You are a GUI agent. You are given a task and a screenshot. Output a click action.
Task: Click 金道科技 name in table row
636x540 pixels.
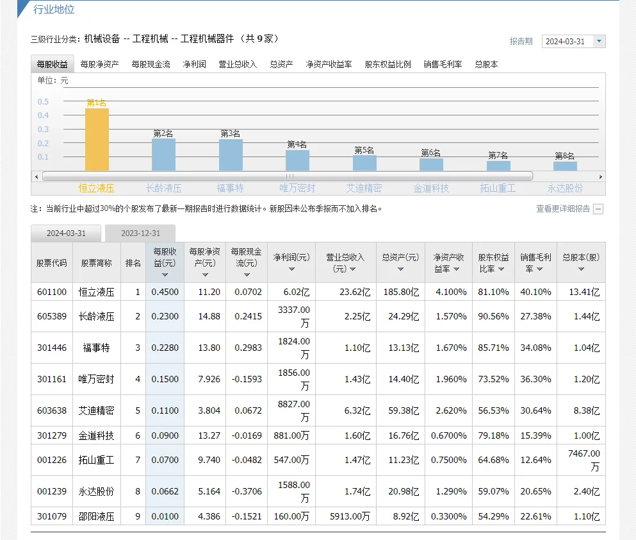[x=97, y=435]
